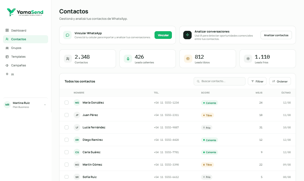
Task: Click the Caliente badge for María González
Action: (209, 103)
